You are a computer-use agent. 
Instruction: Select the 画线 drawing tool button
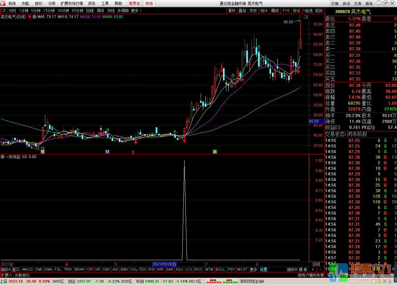coord(275,11)
